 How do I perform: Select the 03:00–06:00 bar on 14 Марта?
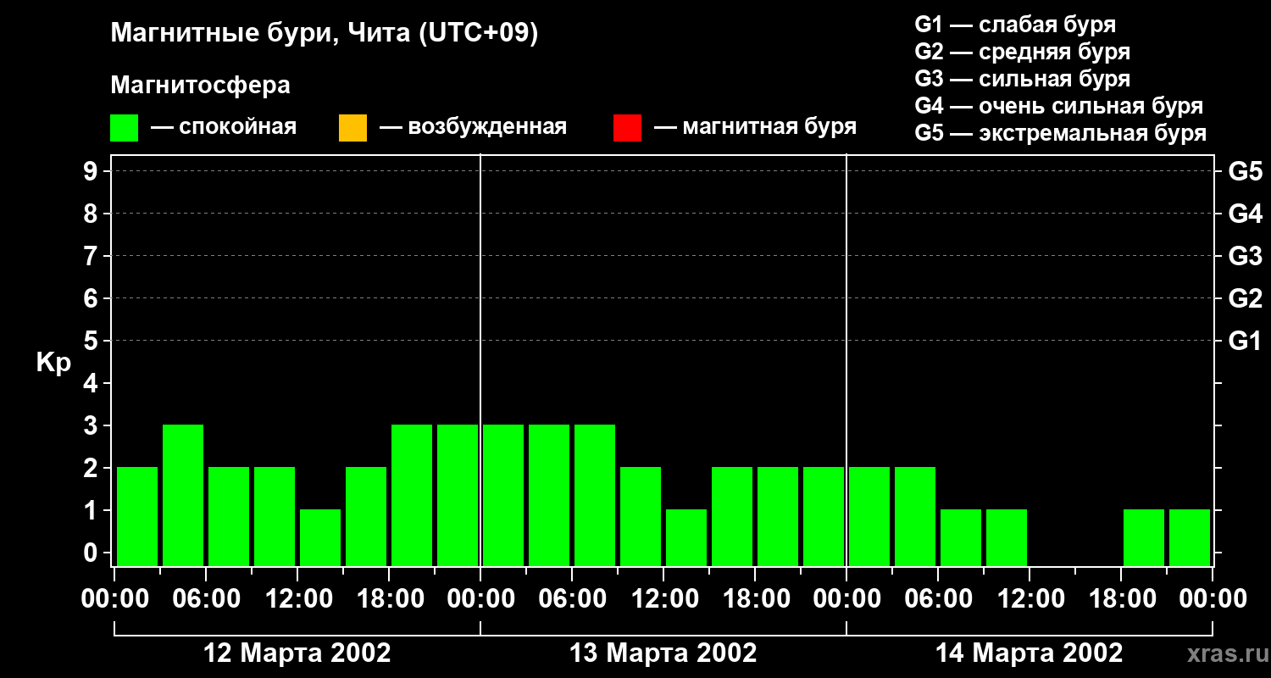(915, 516)
